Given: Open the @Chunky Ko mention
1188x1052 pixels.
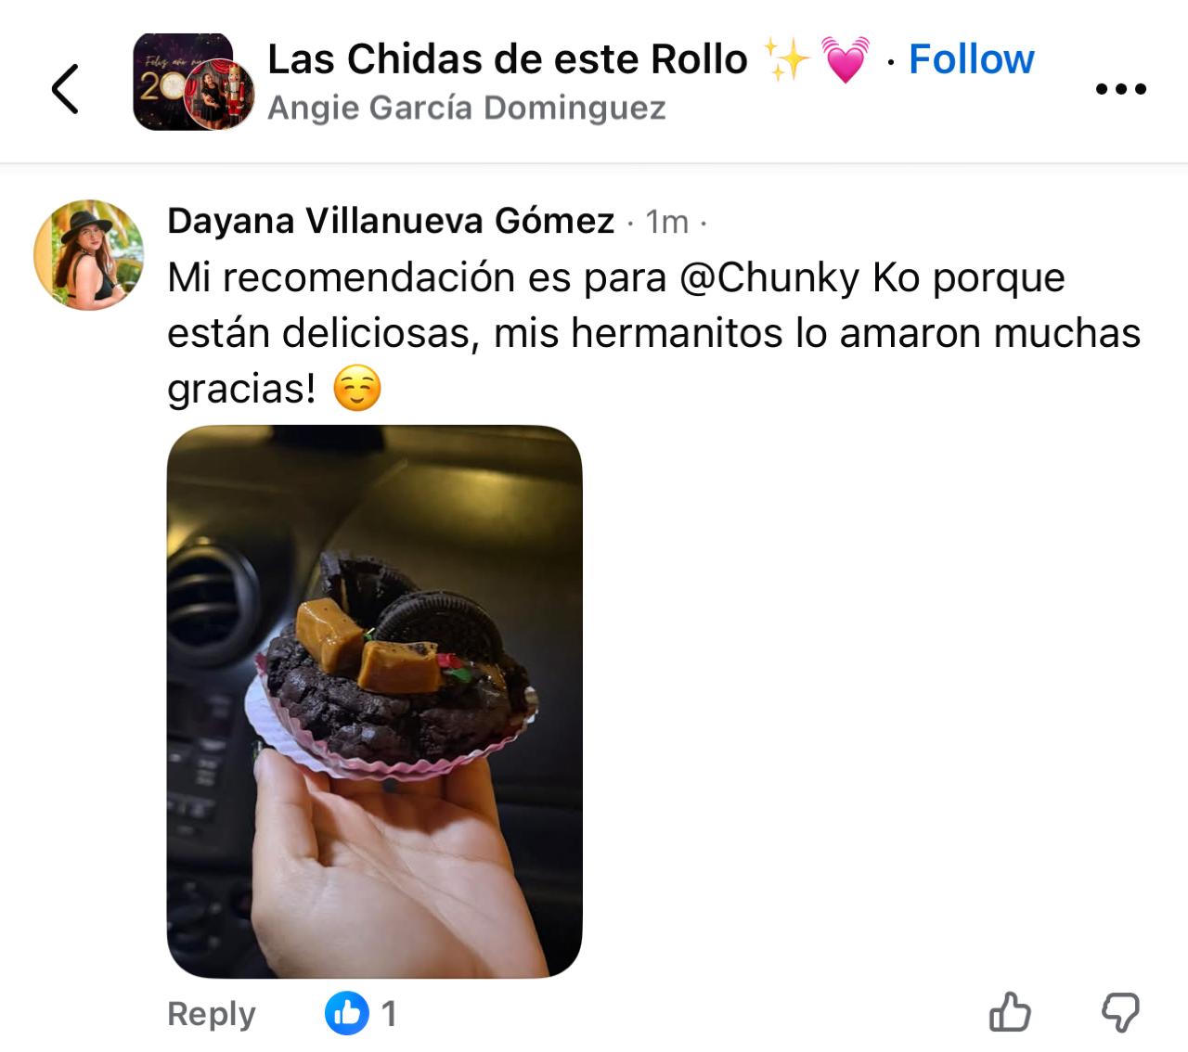Looking at the screenshot, I should 800,277.
